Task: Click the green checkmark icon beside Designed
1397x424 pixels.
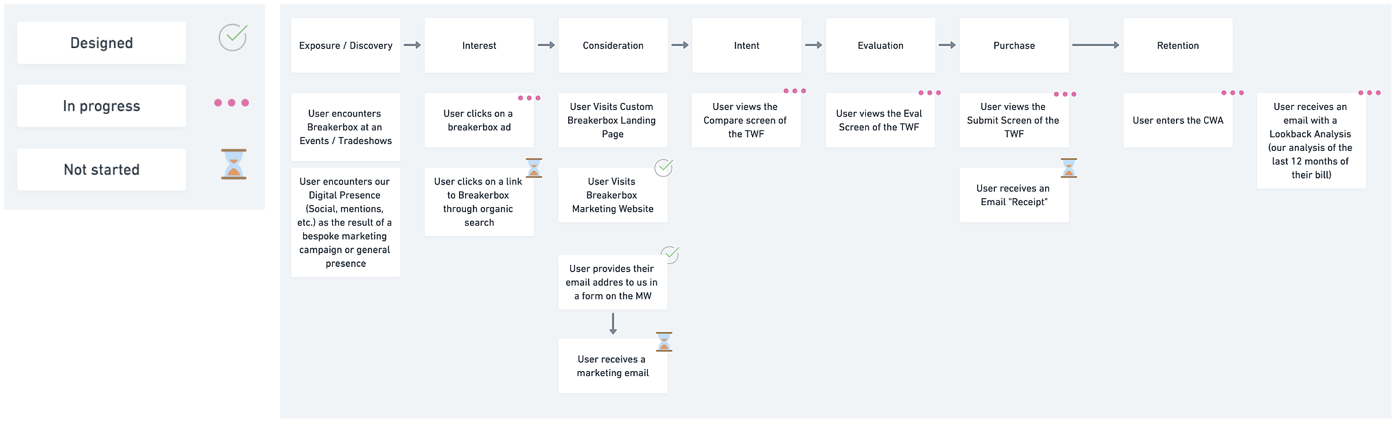Action: click(233, 37)
